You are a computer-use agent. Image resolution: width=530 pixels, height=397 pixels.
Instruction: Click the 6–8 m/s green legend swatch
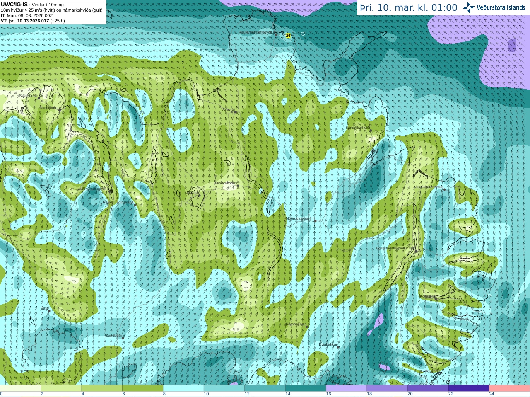pyautogui.click(x=143, y=388)
